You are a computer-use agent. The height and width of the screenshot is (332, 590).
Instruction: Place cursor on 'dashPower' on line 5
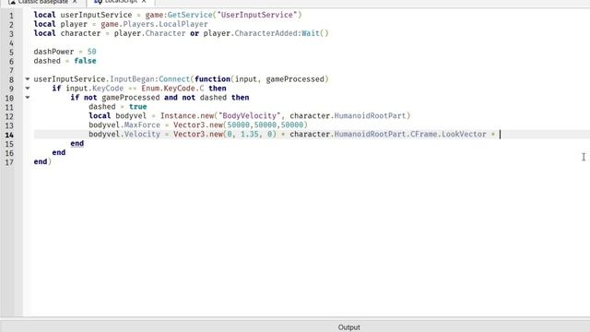point(53,52)
